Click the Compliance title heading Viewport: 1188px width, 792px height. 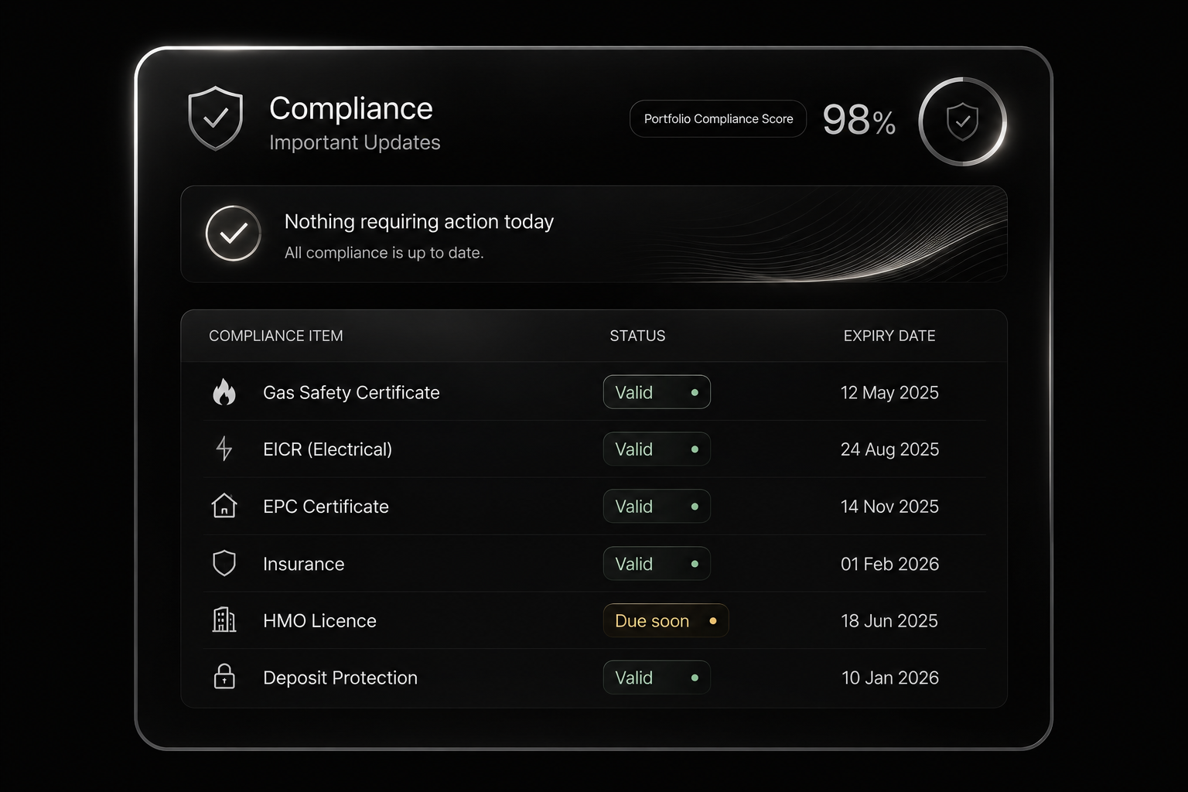[351, 108]
